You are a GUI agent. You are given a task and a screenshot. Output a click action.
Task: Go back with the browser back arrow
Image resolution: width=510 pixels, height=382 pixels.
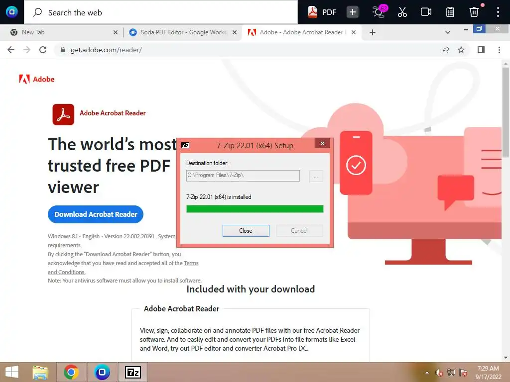(x=11, y=50)
